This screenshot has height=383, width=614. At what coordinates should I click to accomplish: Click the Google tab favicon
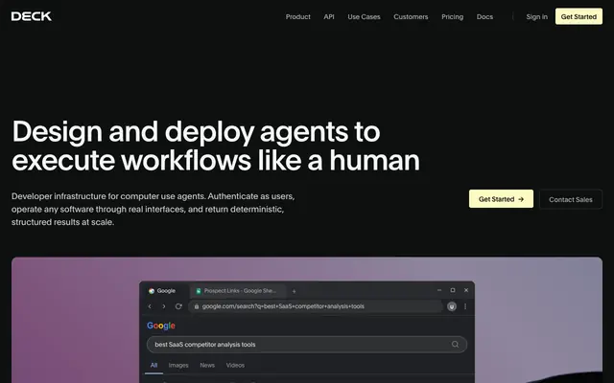(152, 291)
